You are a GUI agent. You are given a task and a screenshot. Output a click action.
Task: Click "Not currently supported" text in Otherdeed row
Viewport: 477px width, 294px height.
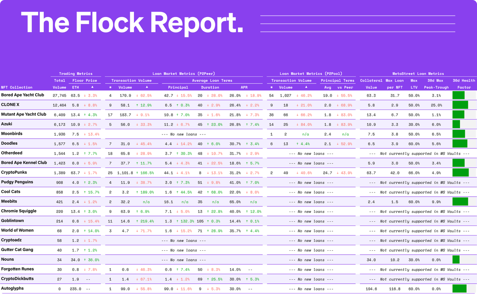click(x=419, y=154)
